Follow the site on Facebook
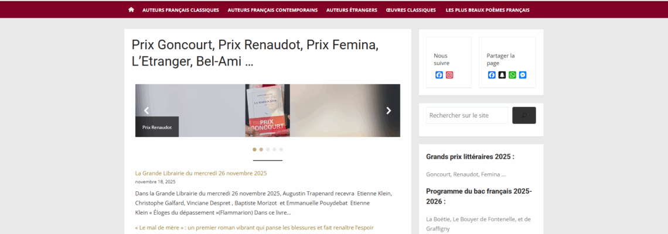The image size is (668, 234). click(439, 75)
